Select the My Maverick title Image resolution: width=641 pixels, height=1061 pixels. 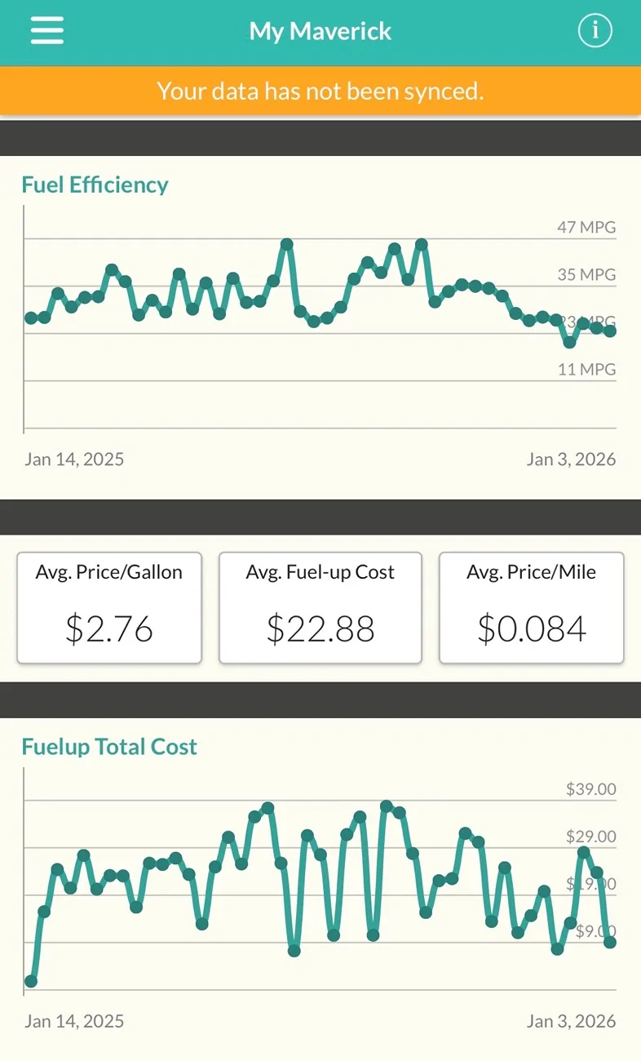coord(320,31)
